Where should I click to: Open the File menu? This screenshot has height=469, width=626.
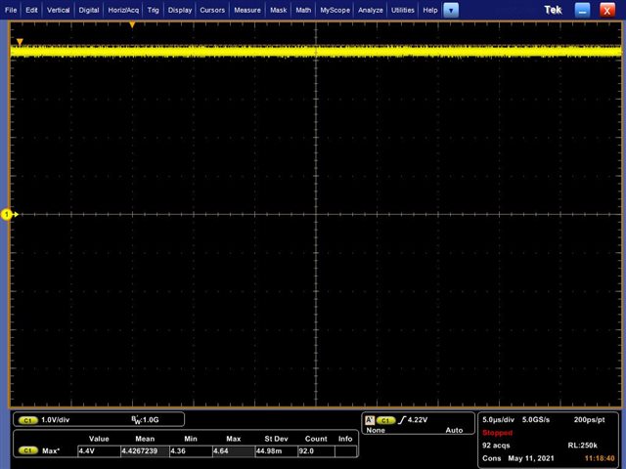pyautogui.click(x=11, y=10)
